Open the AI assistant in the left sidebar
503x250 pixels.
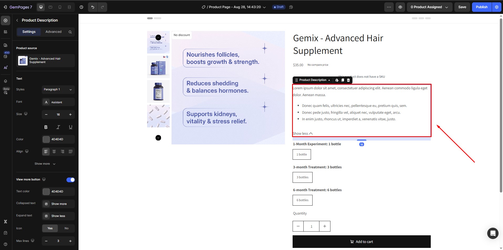click(6, 67)
